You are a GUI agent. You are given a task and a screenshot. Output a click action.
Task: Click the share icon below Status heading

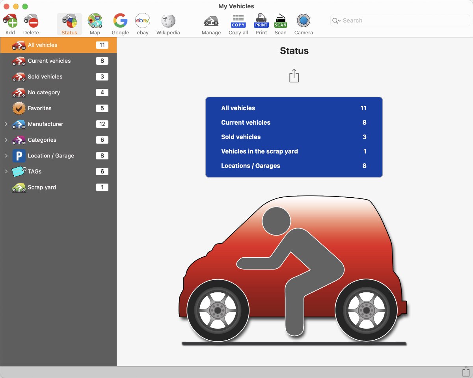click(x=294, y=76)
